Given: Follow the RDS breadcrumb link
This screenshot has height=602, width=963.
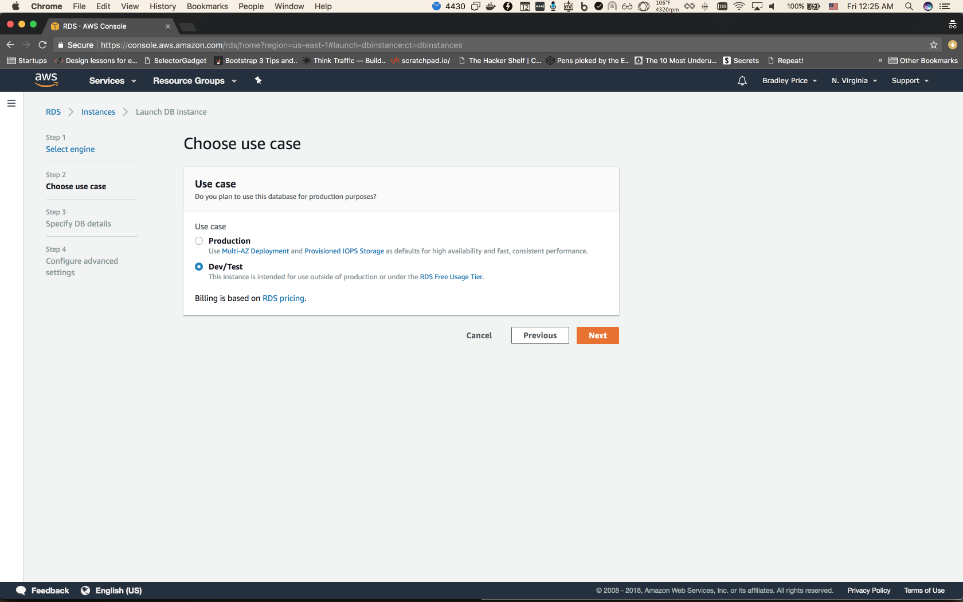Looking at the screenshot, I should click(x=53, y=112).
